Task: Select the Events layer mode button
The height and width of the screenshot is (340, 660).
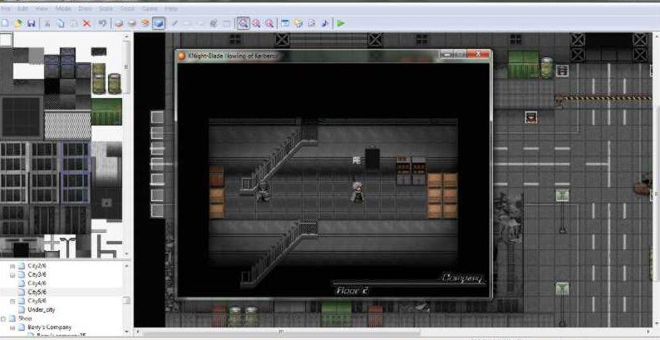Action: coord(158,23)
